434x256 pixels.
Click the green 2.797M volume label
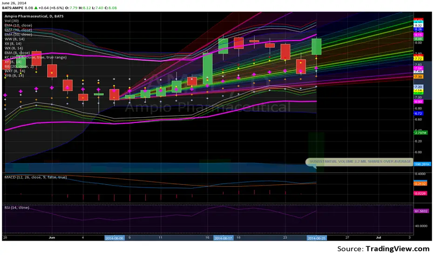click(420, 133)
